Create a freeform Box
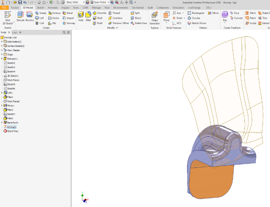This screenshot has height=207, width=270. pyautogui.click(x=225, y=17)
